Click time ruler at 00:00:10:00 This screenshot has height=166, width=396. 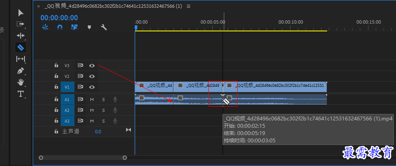click(x=291, y=22)
